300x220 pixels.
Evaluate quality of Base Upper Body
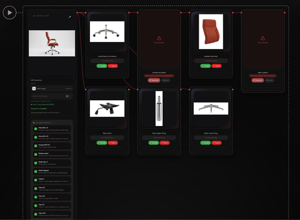159,138
